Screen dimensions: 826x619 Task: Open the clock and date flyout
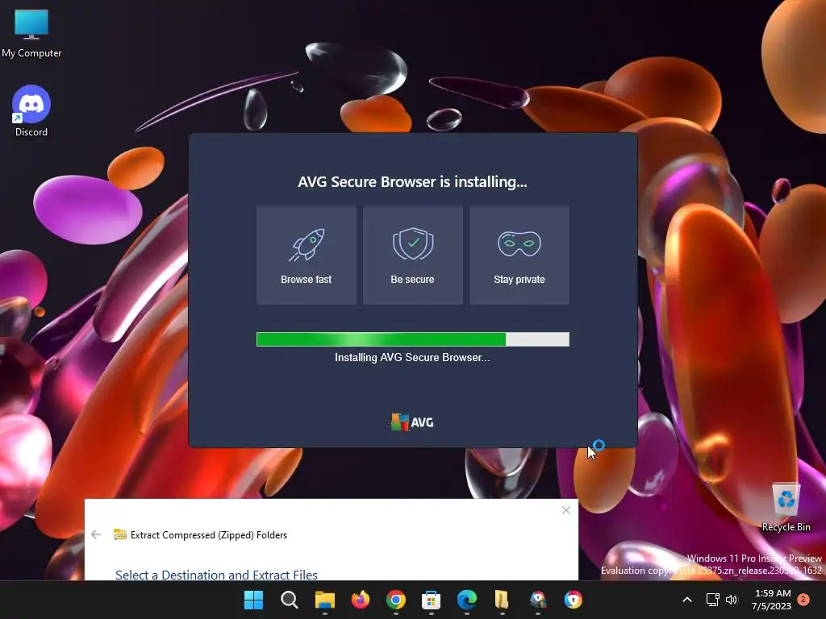(772, 600)
